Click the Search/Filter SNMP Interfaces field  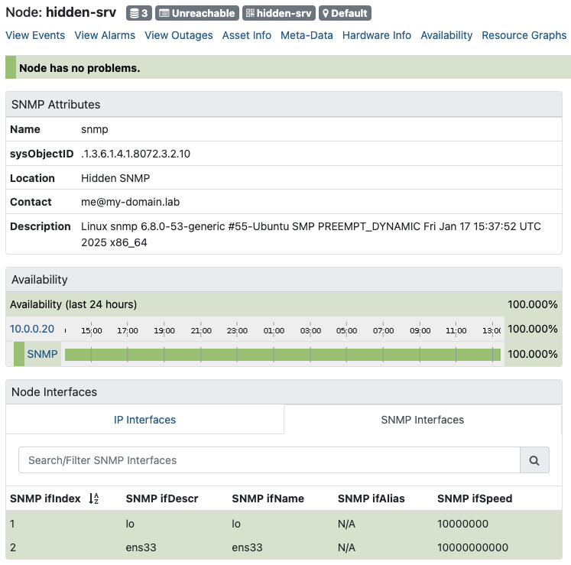[x=269, y=460]
